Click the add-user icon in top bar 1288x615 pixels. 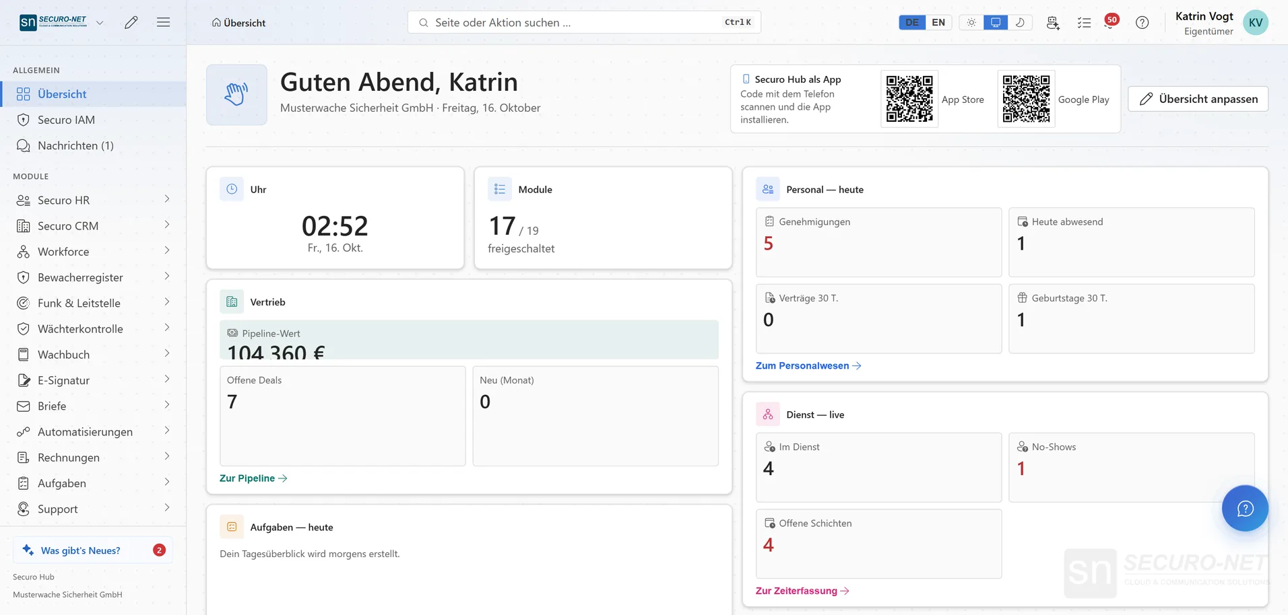pos(1053,22)
